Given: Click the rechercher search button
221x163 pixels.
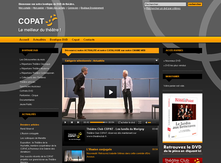Looking at the screenshot, I should [x=195, y=4].
